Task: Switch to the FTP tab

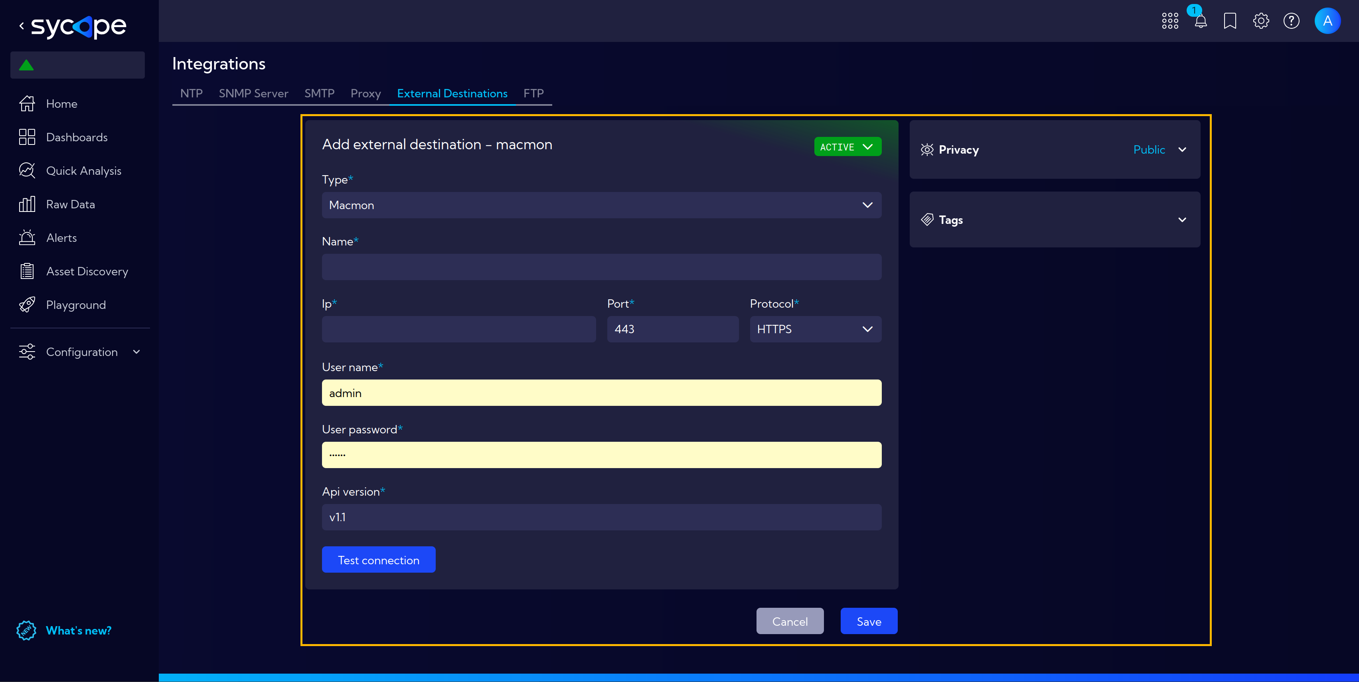Action: point(533,93)
